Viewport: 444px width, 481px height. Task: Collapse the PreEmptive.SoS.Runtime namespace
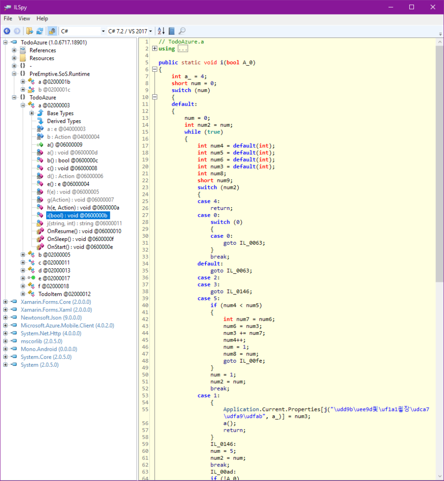(x=14, y=74)
